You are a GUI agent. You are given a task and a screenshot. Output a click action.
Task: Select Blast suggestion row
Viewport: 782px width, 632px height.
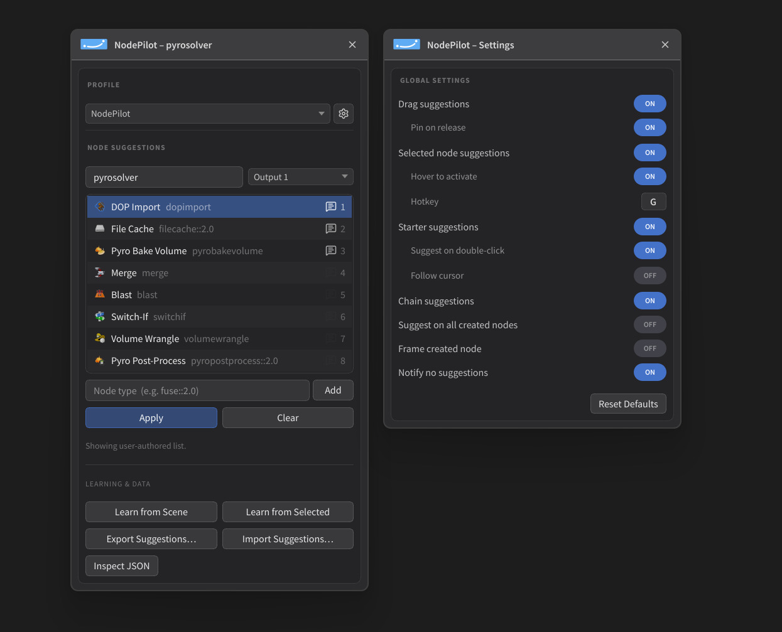(219, 294)
